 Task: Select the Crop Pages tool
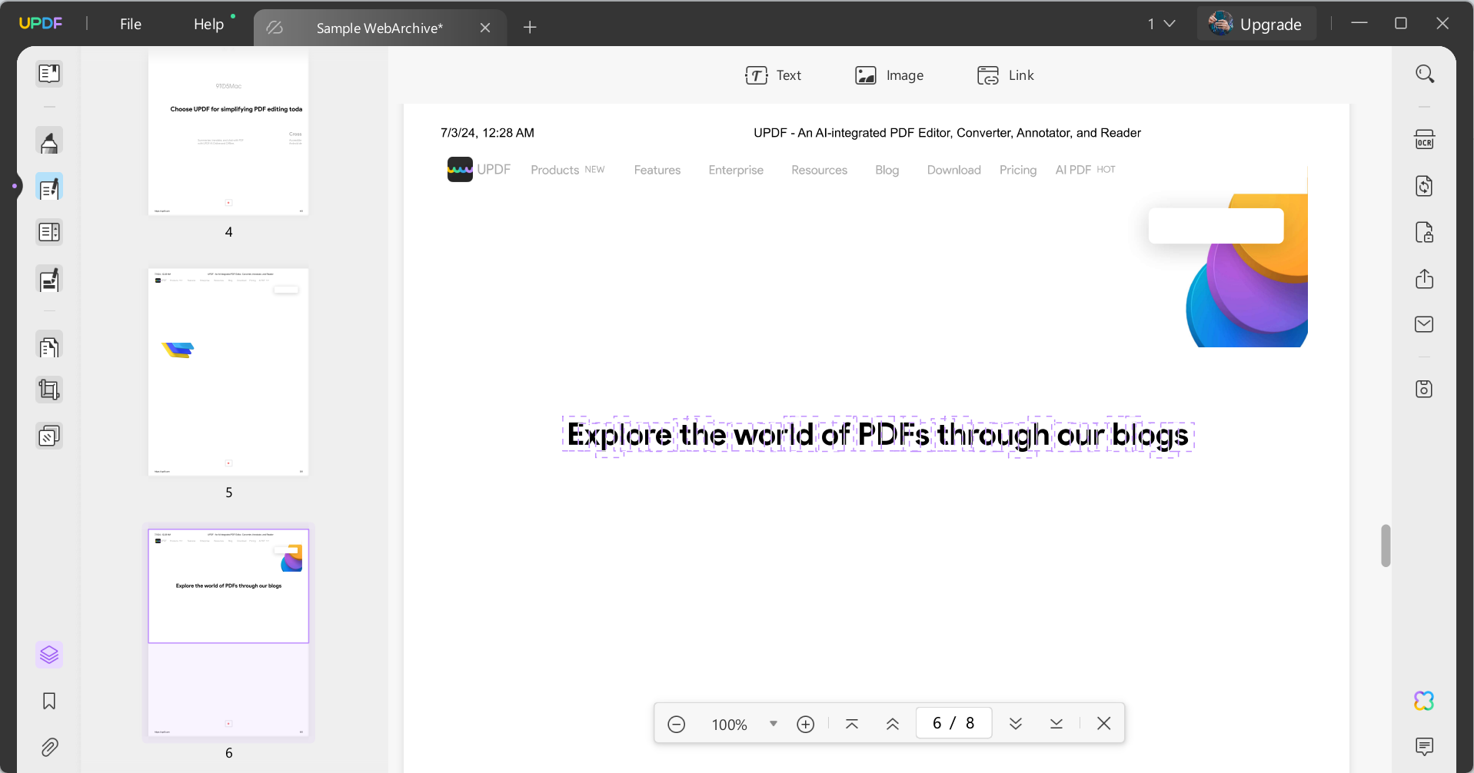[49, 389]
